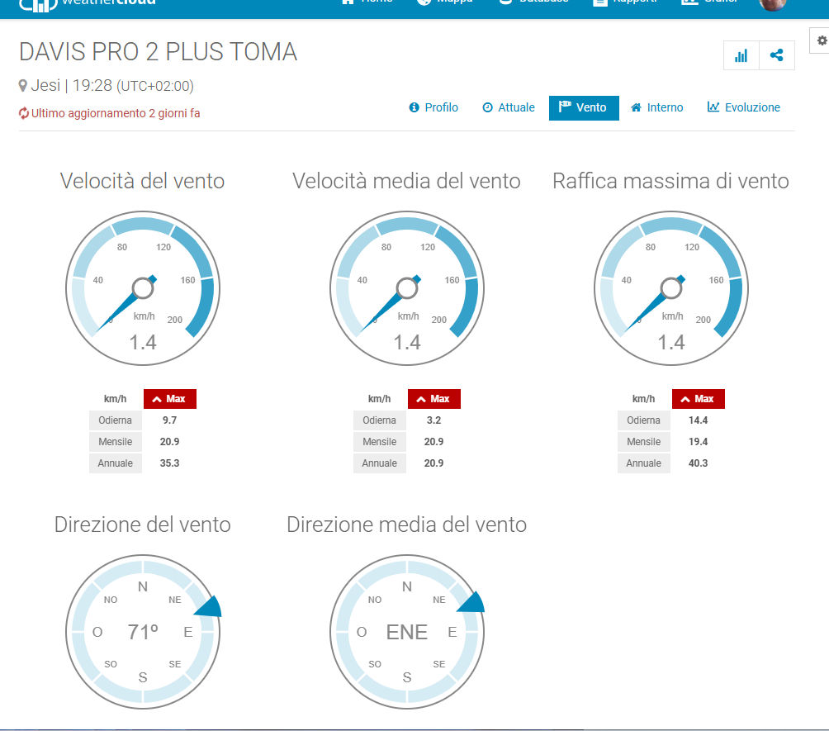Toggle Max button under Raffica massima di vento

click(x=699, y=399)
